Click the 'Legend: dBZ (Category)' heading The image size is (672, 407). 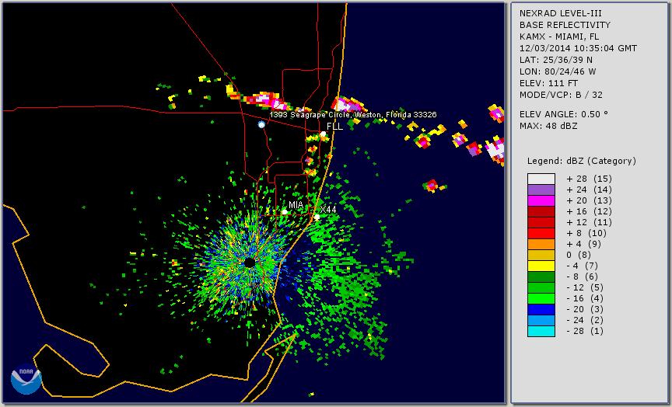[x=582, y=162]
